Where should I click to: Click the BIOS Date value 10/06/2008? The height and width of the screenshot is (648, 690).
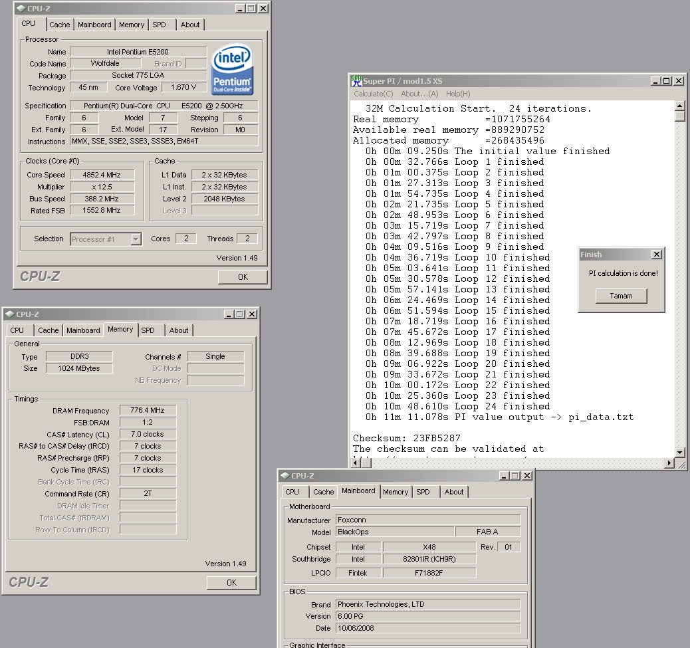[428, 628]
